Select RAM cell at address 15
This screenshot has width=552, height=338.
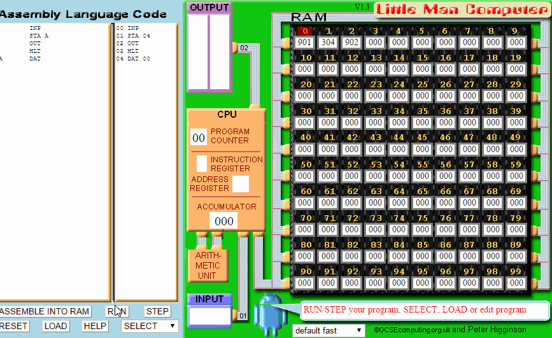coord(423,69)
